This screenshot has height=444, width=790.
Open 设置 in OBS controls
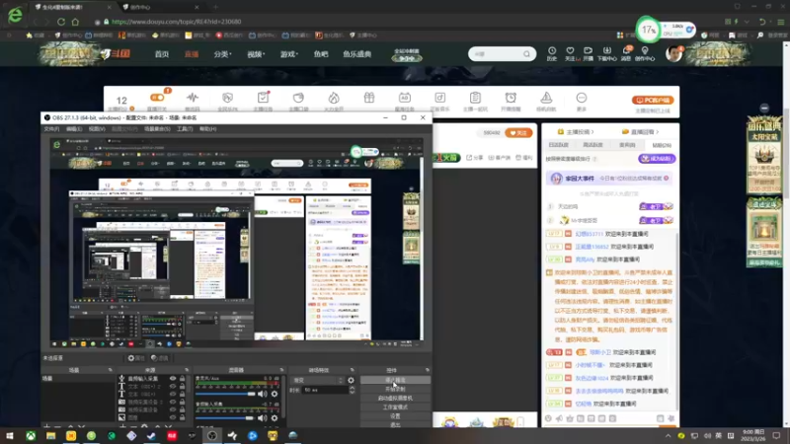click(396, 416)
